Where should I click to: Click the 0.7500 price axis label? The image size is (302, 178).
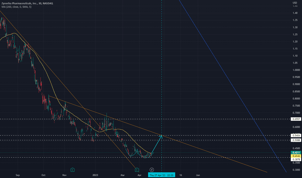click(296, 106)
